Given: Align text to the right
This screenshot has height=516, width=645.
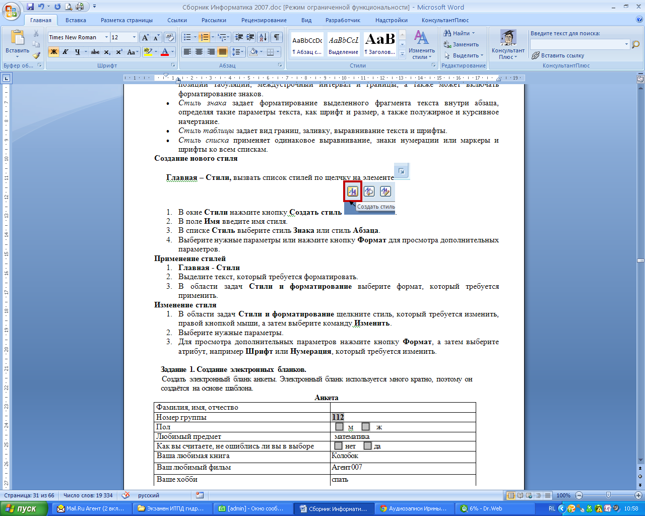Looking at the screenshot, I should click(x=211, y=52).
